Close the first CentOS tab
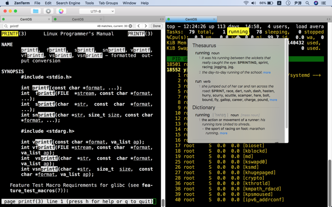 49,19
